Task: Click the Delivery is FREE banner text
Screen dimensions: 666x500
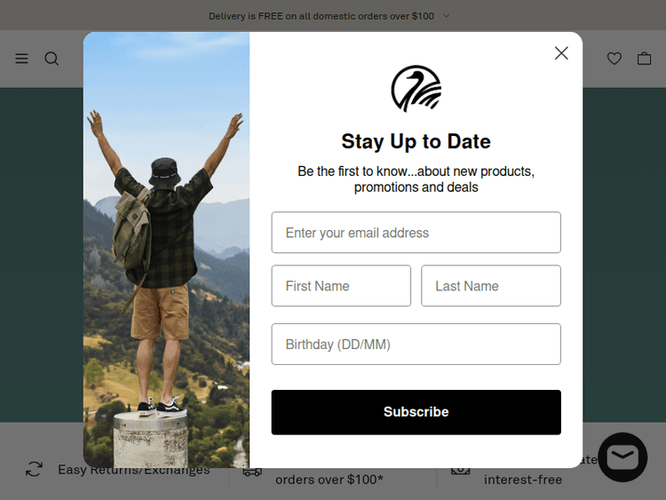Action: (321, 16)
